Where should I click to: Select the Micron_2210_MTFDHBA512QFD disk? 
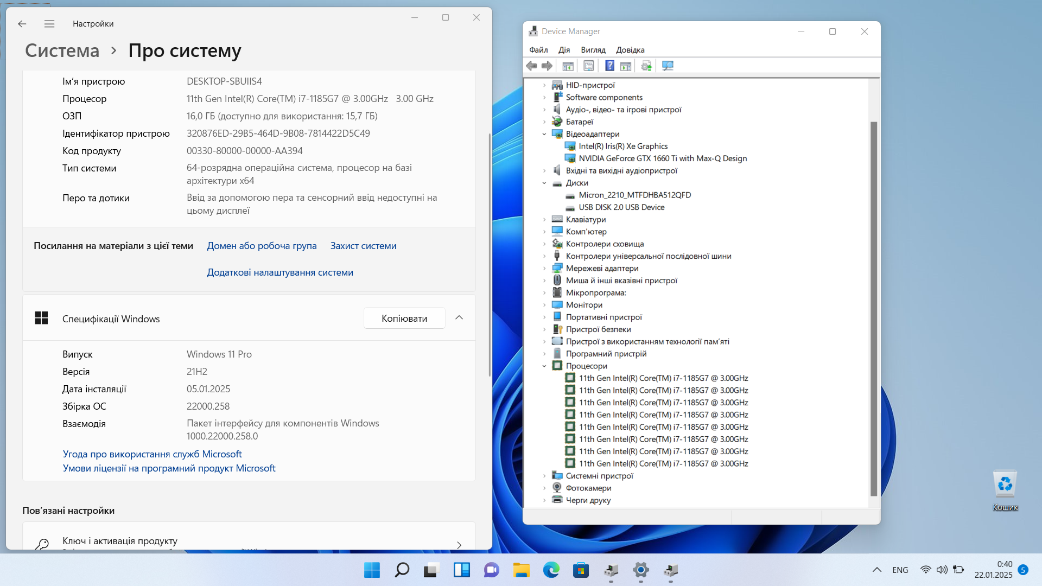coord(634,195)
